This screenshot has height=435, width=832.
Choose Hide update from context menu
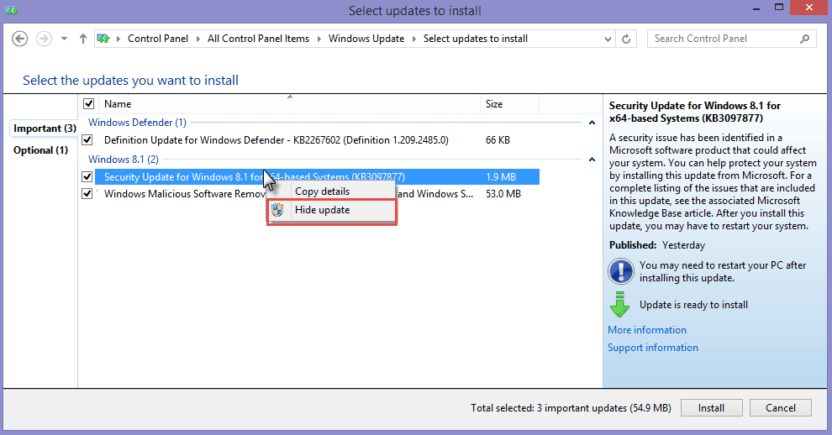pyautogui.click(x=332, y=210)
